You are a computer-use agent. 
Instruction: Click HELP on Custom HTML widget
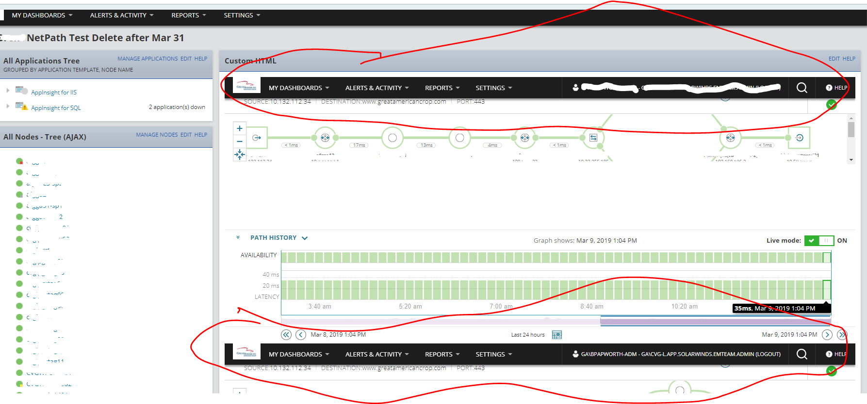coord(849,59)
